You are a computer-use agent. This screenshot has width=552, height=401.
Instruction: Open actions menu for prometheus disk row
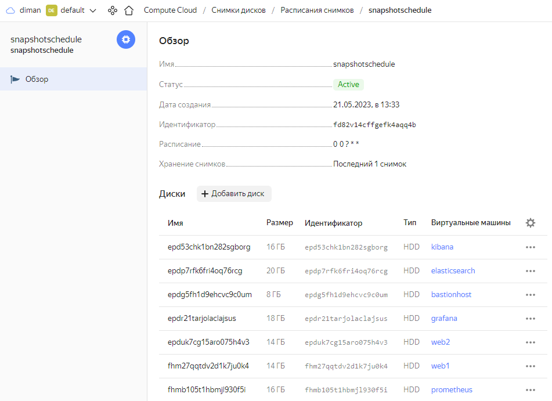(x=531, y=389)
